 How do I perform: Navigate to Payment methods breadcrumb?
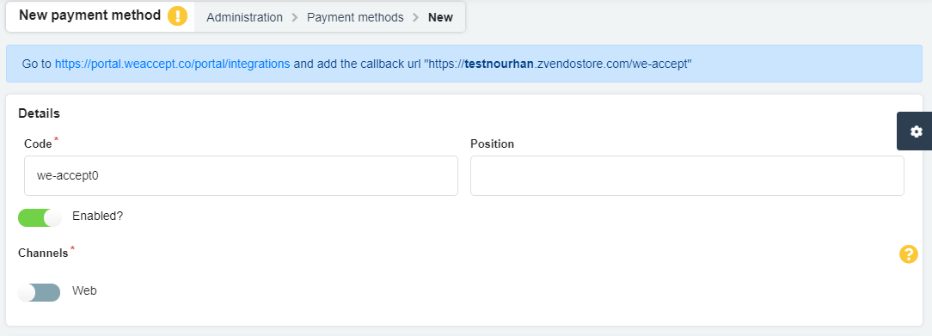[355, 17]
